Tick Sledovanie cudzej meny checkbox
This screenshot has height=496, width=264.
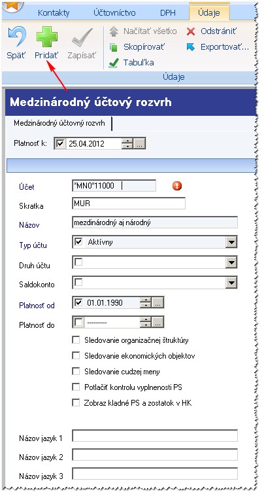[76, 372]
